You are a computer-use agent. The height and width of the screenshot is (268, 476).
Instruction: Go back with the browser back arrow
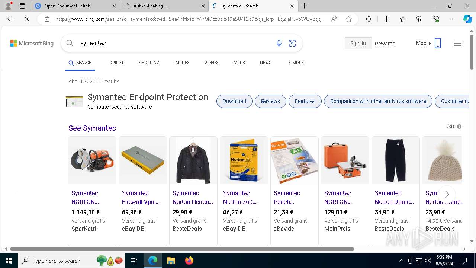pyautogui.click(x=10, y=19)
